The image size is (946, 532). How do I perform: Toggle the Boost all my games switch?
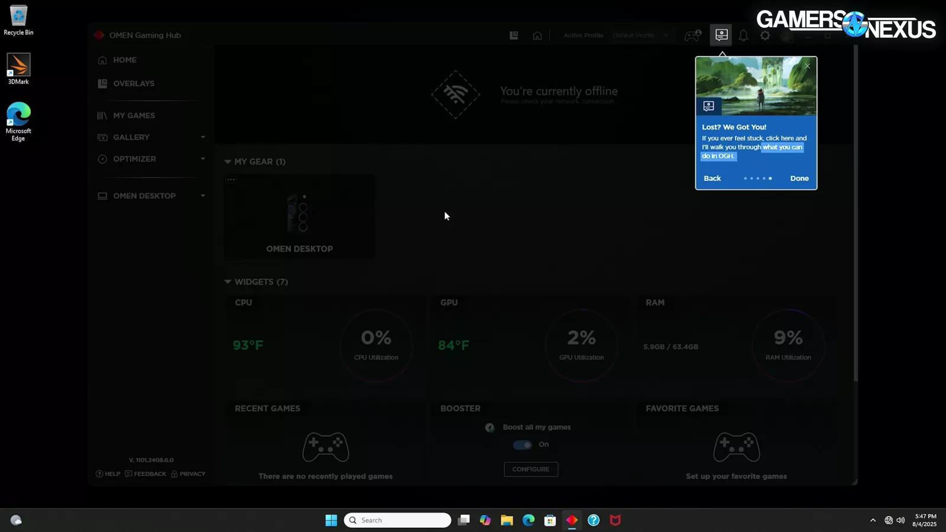coord(522,445)
